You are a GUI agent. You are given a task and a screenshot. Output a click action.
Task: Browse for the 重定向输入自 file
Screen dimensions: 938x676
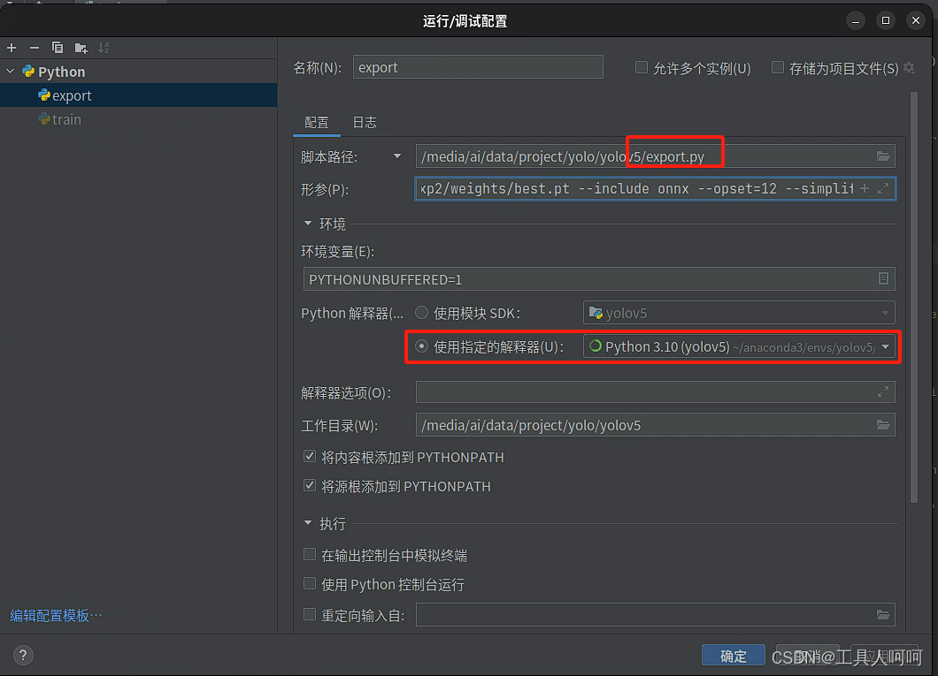[x=883, y=614]
